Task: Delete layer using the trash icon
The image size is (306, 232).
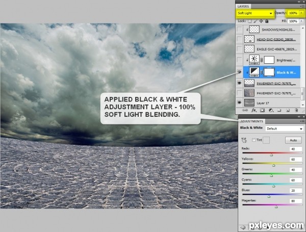Action: pyautogui.click(x=296, y=111)
